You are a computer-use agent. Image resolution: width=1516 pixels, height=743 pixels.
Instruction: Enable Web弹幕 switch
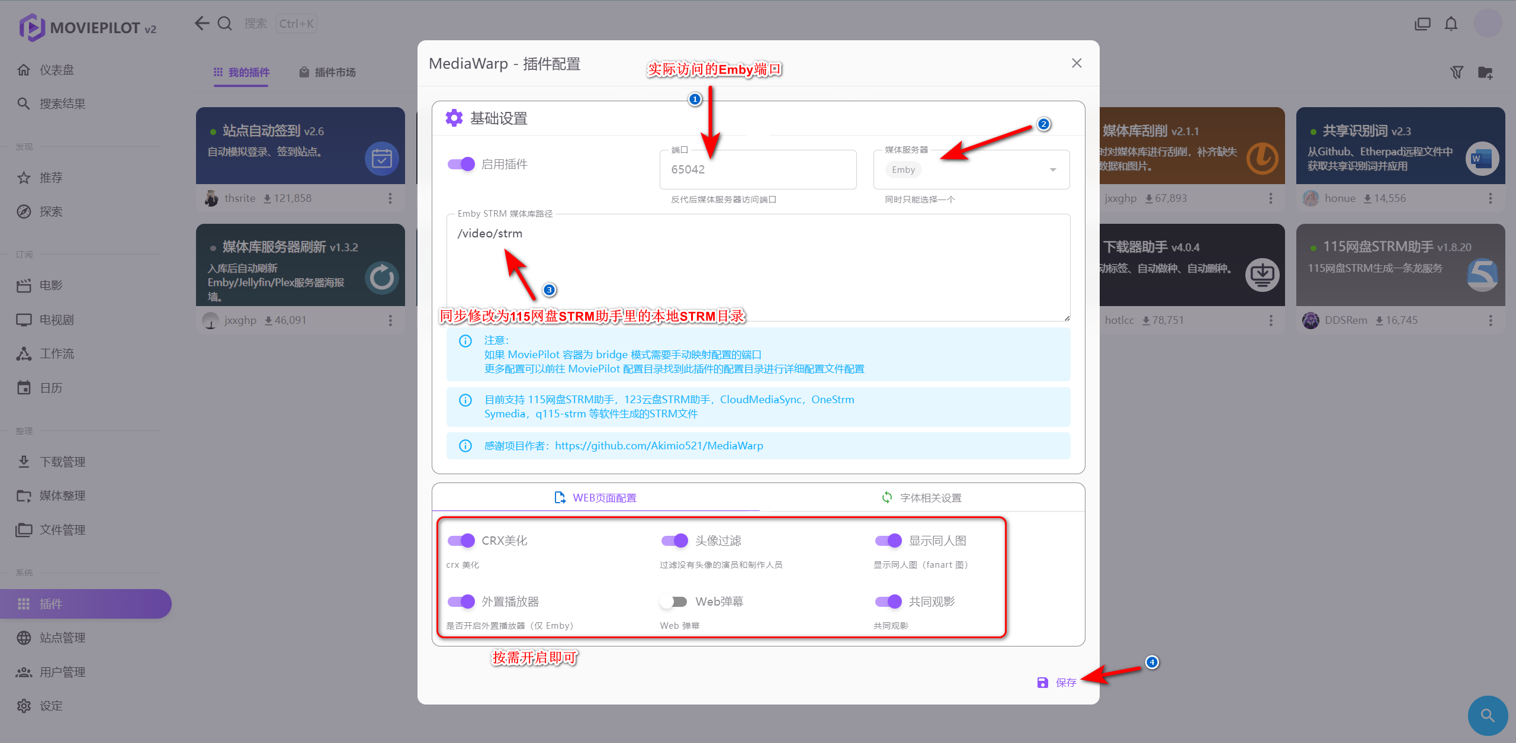[675, 602]
